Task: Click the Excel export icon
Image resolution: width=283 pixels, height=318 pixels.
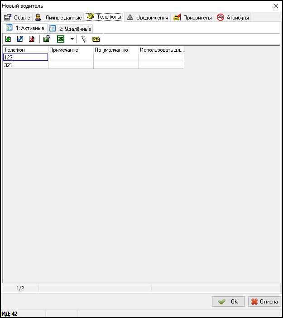Action: click(x=60, y=39)
